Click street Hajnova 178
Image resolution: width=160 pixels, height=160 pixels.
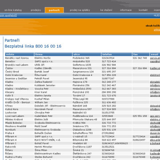coord(80,82)
